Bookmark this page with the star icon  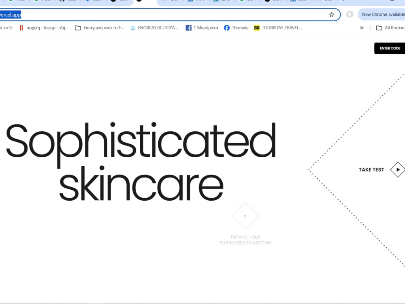coord(331,15)
